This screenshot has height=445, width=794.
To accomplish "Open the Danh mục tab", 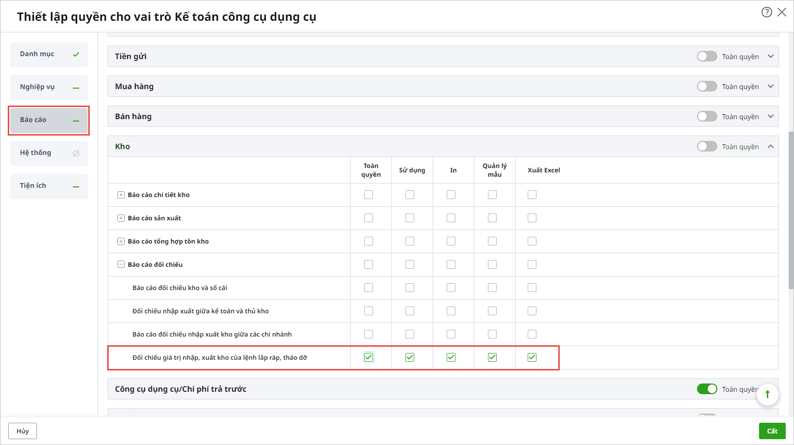I will coord(49,54).
